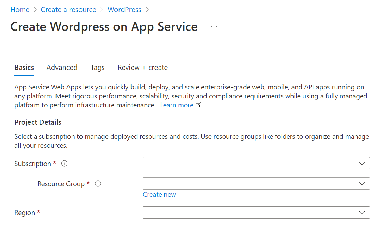Expand the Region dropdown
This screenshot has height=230, width=387.
[256, 213]
